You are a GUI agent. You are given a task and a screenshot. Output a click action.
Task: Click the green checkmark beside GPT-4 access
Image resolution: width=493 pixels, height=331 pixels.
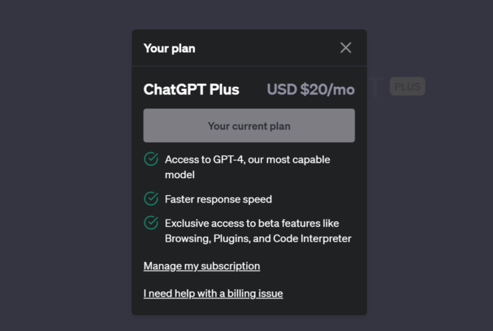pyautogui.click(x=151, y=159)
